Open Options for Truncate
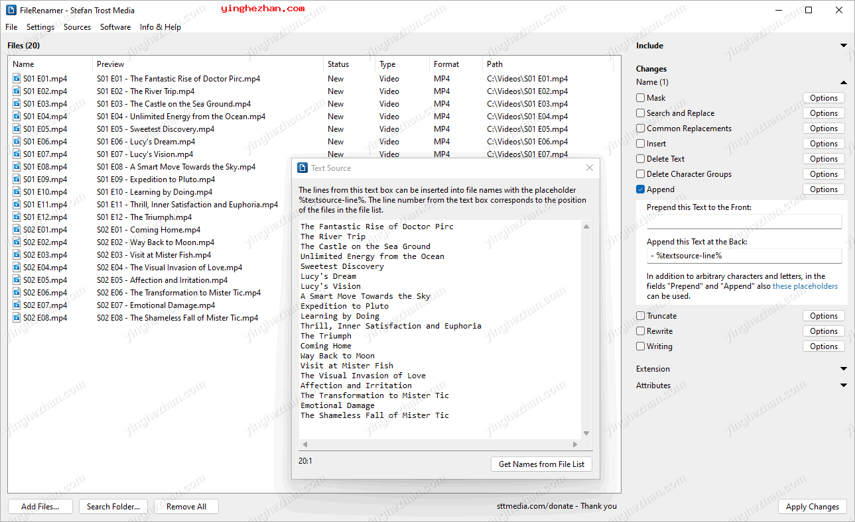 pyautogui.click(x=824, y=316)
